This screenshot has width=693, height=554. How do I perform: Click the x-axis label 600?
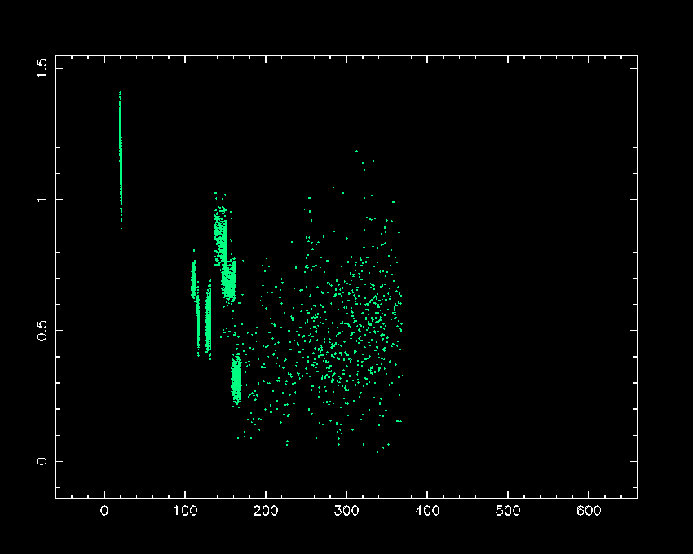(x=589, y=511)
